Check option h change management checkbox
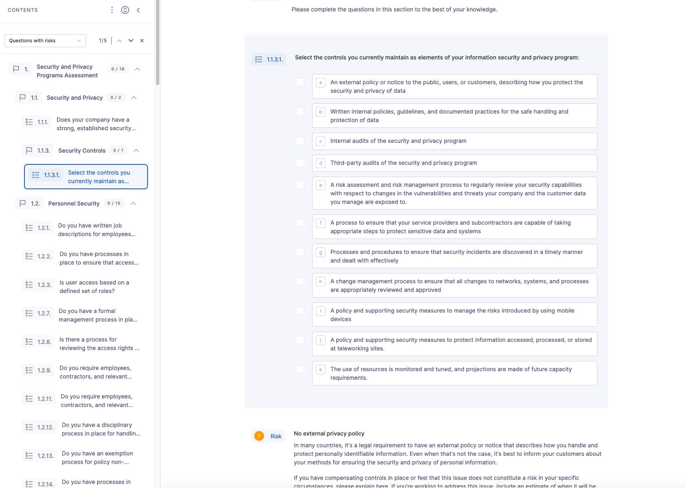The height and width of the screenshot is (488, 685). click(x=300, y=281)
